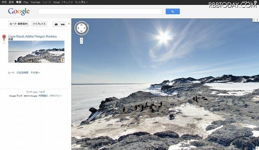Zoom out with the minus button
The width and height of the screenshot is (259, 150).
point(81,42)
